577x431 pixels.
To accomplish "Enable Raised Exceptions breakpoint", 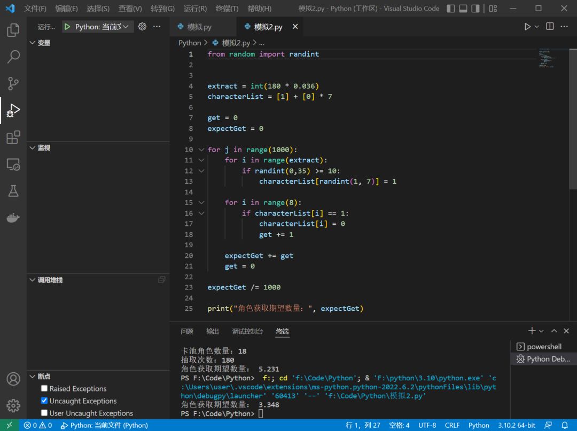I will coord(44,388).
